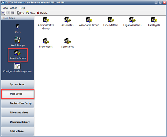
Task: Open the Tables and Views section
Action: 18,113
